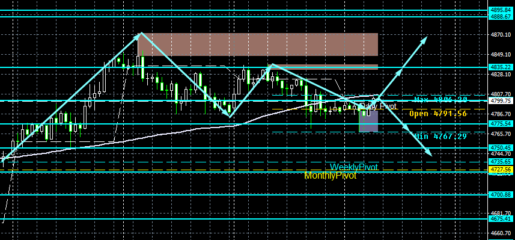
Task: Select the WeeklyPivot text label
Action: (x=354, y=167)
